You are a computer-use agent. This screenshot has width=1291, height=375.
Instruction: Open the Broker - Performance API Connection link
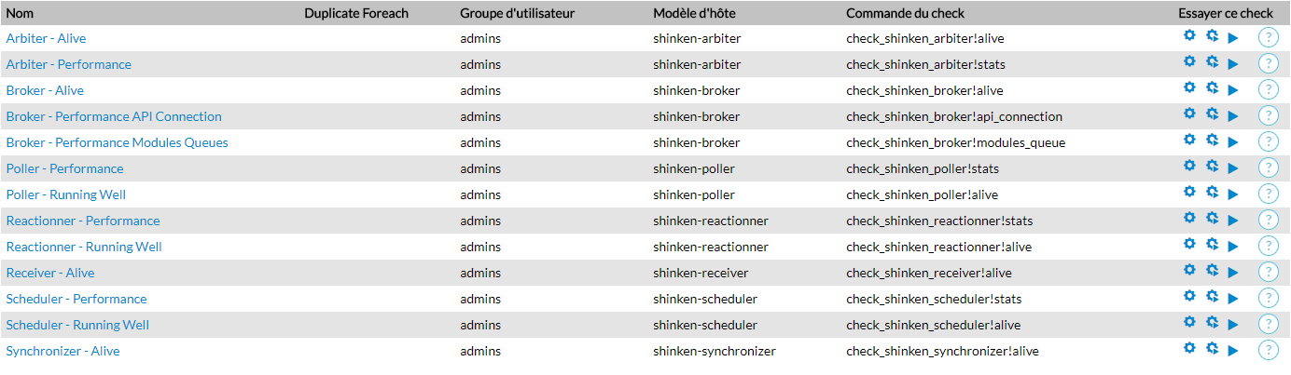click(x=114, y=116)
